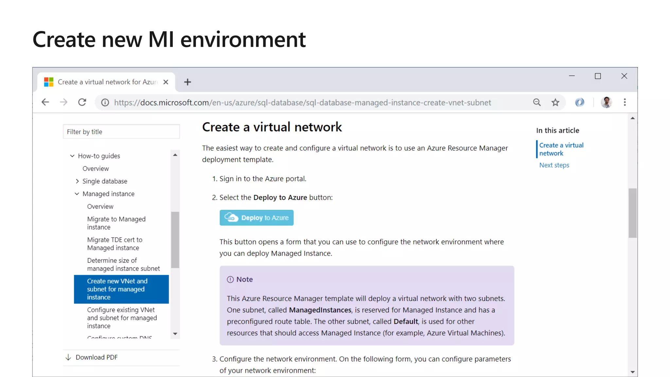Click the site information icon in address bar

[x=105, y=103]
